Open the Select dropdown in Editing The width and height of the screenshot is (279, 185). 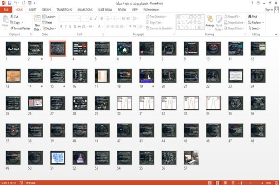click(x=254, y=28)
